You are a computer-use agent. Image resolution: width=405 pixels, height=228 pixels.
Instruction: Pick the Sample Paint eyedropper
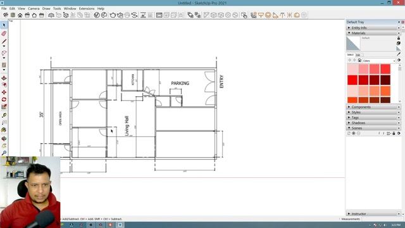coord(399,54)
